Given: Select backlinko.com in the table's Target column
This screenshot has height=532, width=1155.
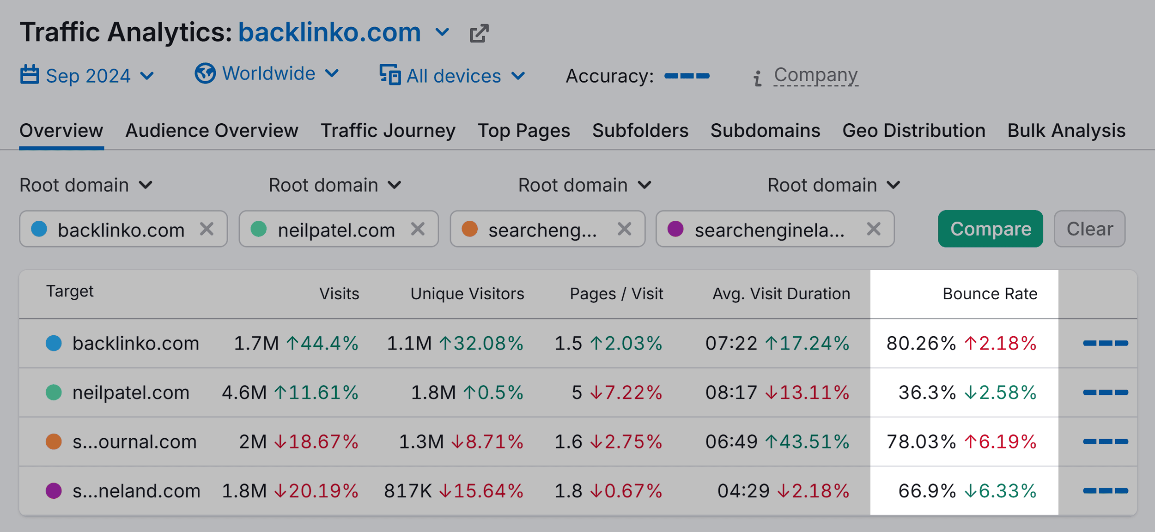Looking at the screenshot, I should [136, 343].
